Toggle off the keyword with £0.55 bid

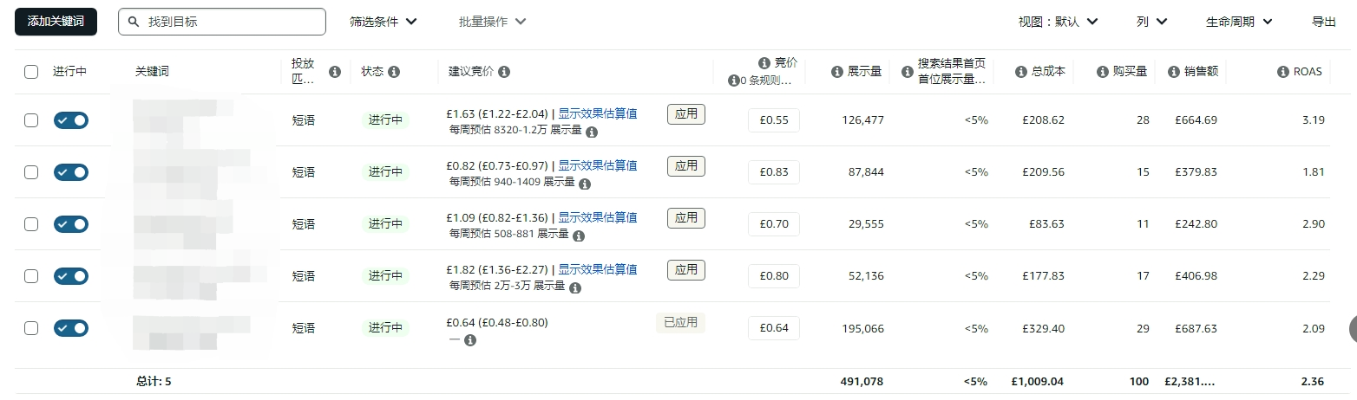(71, 120)
